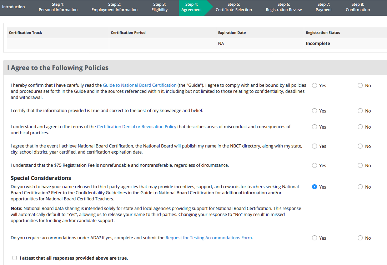
Task: Check the attest all responses are true box
Action: pyautogui.click(x=15, y=258)
